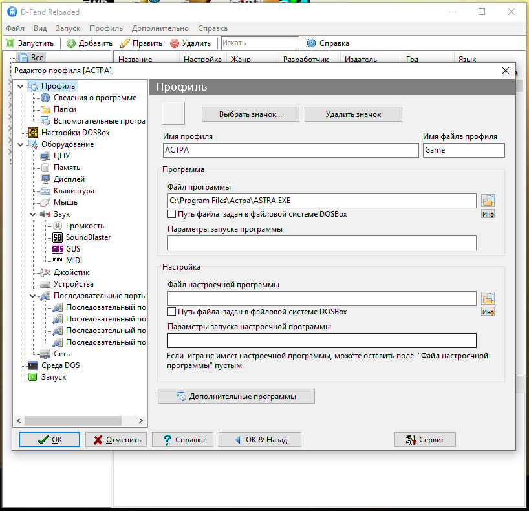Click the Справка toolbar help icon
529x511 pixels.
coord(312,43)
